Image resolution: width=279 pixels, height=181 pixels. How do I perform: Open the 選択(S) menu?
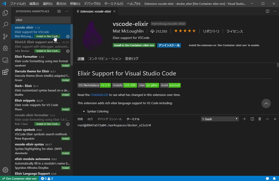tap(48, 4)
